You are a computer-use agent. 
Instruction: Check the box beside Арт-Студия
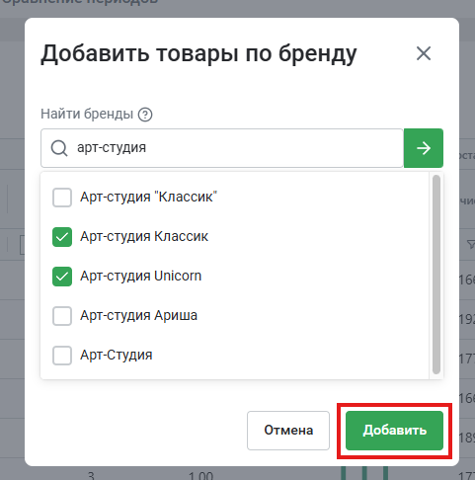coord(62,356)
